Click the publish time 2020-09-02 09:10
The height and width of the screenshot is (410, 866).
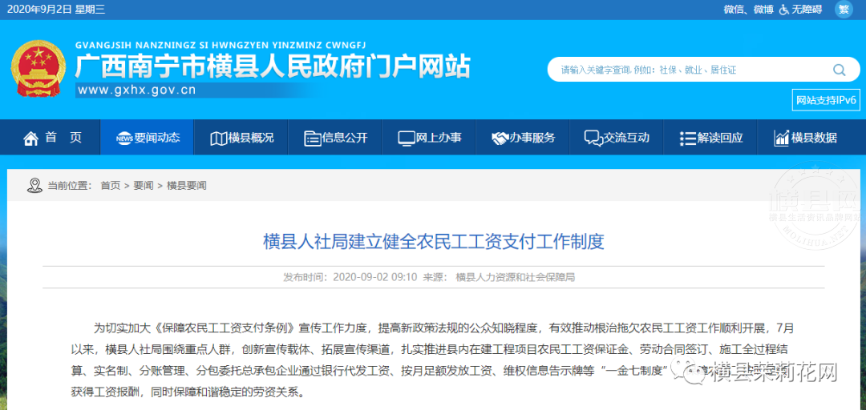point(374,278)
